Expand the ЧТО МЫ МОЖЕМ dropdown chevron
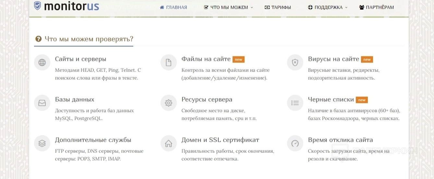Viewport: 434px width, 179px height. pos(252,7)
